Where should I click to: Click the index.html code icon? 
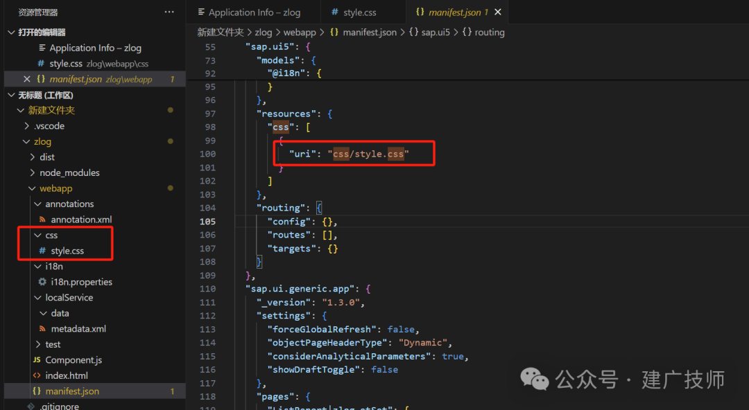[37, 375]
